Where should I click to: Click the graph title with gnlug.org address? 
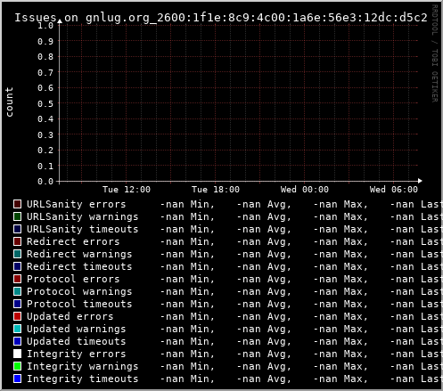[x=221, y=18]
